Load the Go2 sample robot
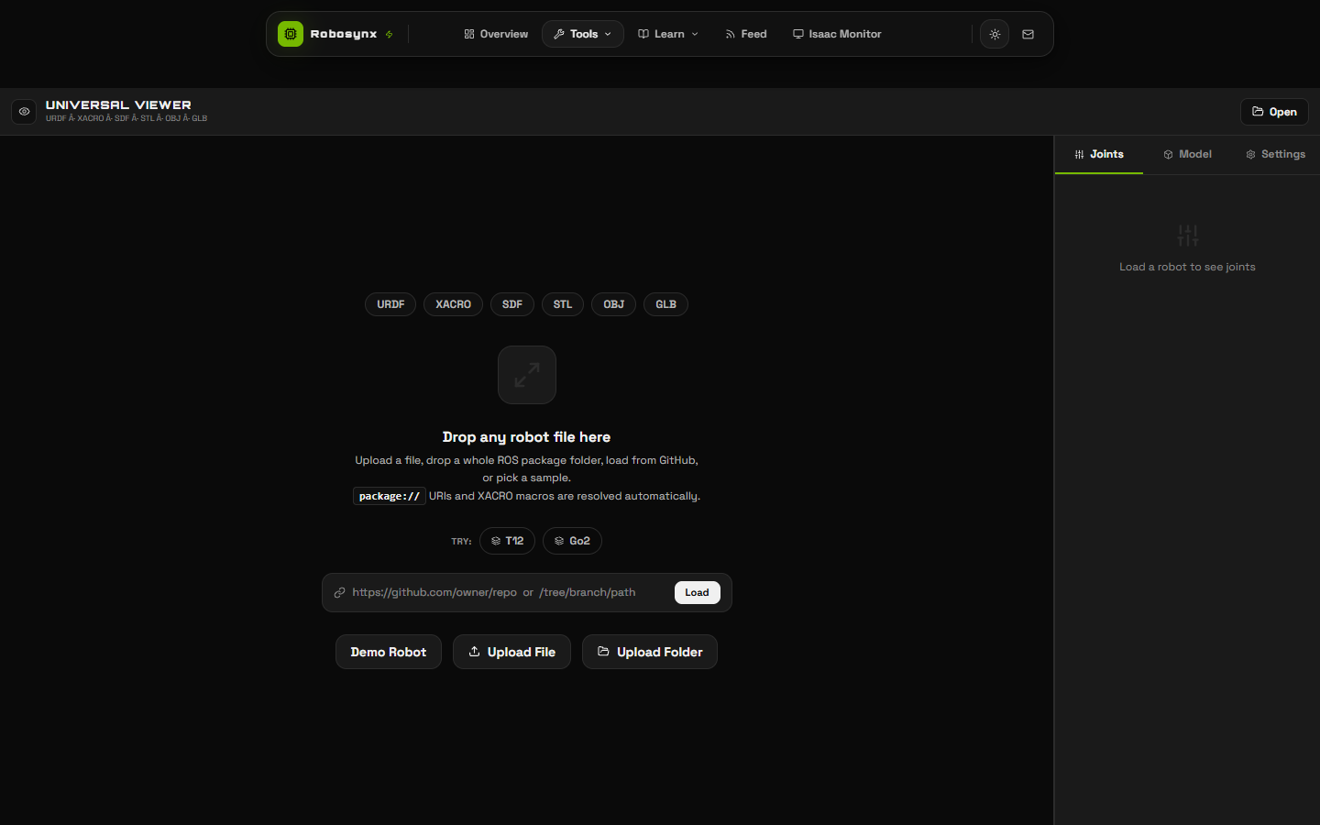Screen dimensions: 1320x825 click(x=572, y=541)
